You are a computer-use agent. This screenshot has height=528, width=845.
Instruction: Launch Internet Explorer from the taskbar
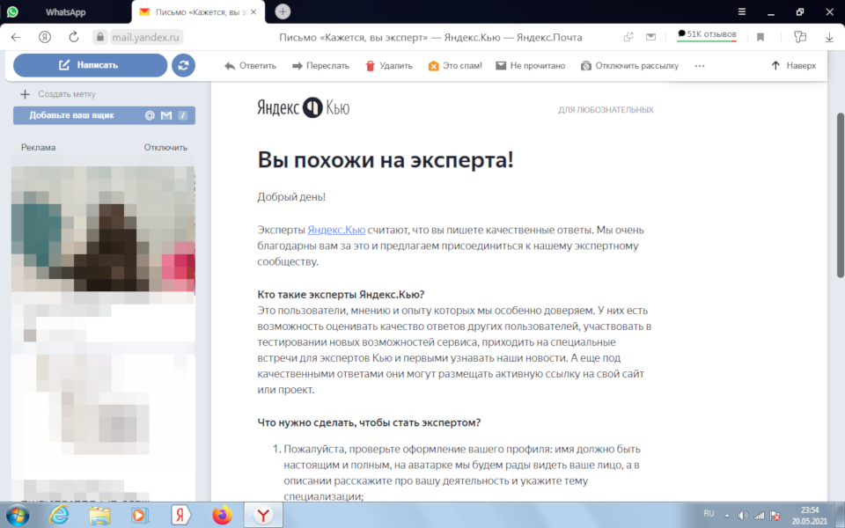coord(59,516)
